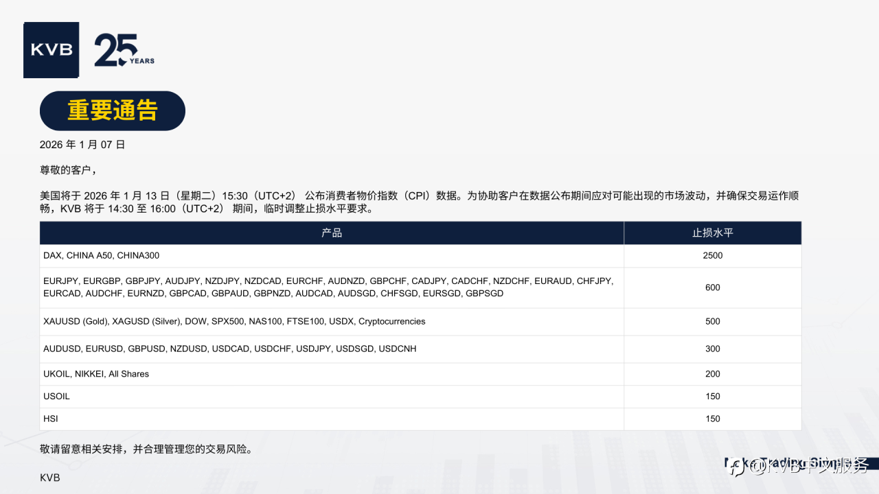Click the KVB signature at bottom

click(x=50, y=478)
